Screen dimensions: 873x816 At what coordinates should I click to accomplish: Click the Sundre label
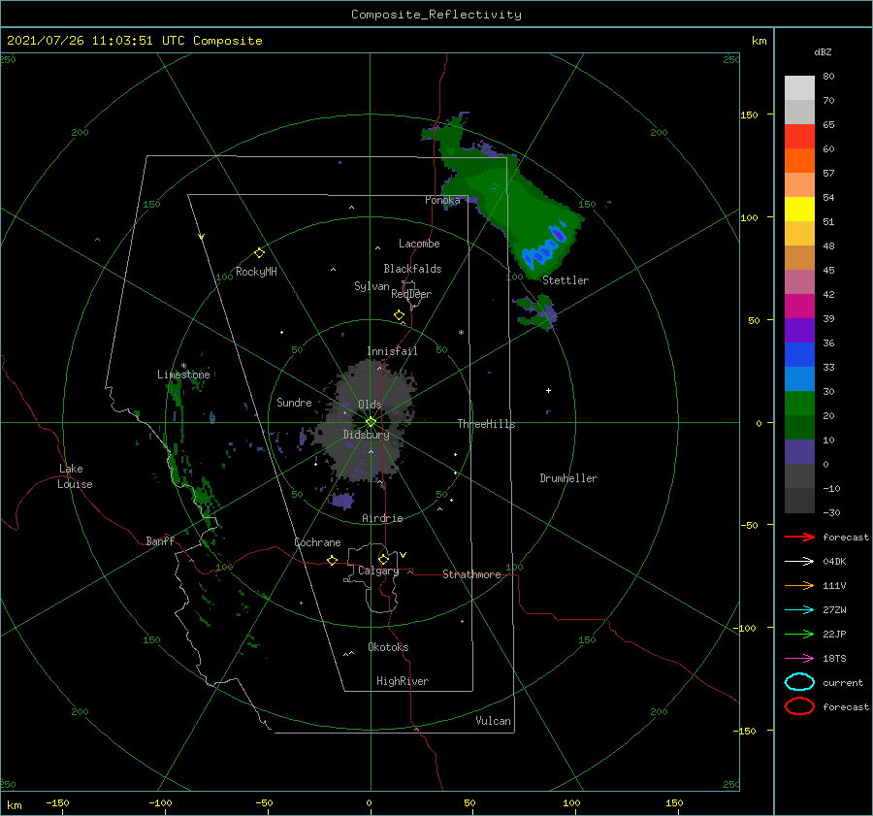pyautogui.click(x=294, y=402)
